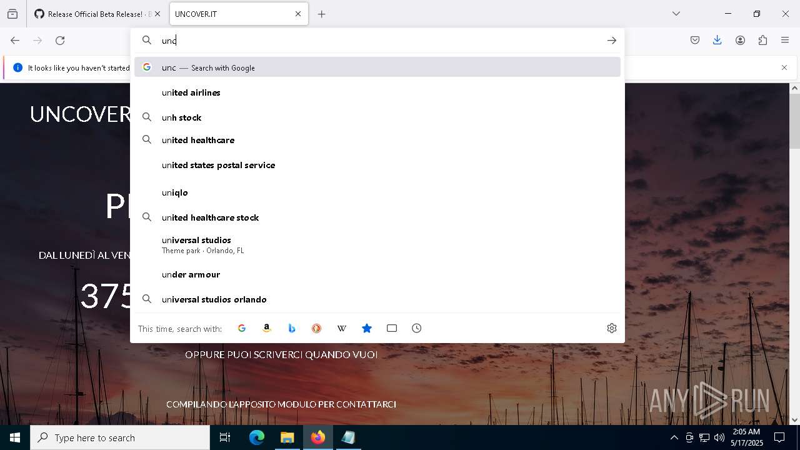Reload the current page
This screenshot has height=450, width=800.
(x=60, y=40)
